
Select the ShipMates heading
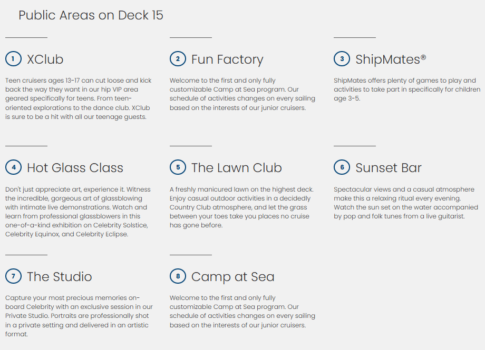point(391,59)
